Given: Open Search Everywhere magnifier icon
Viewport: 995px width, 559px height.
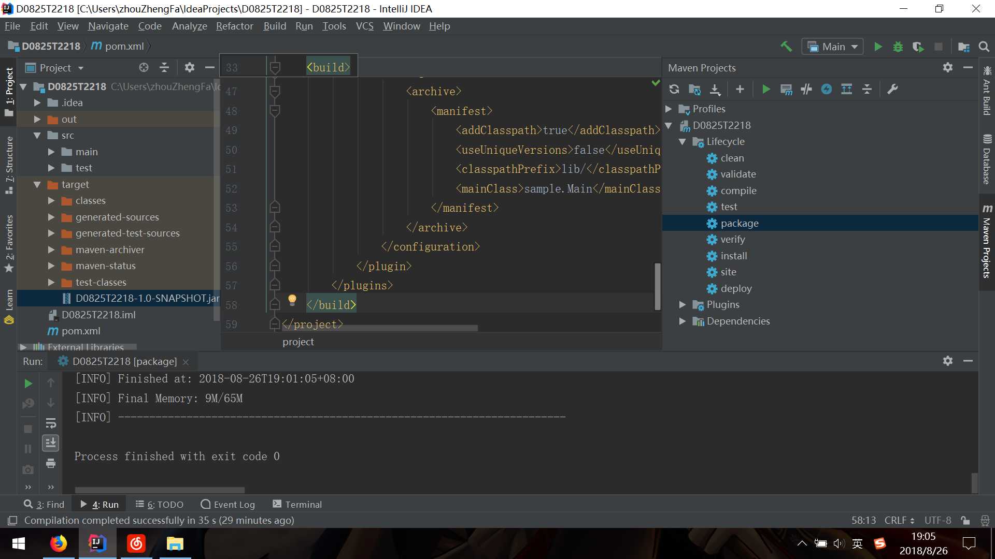Looking at the screenshot, I should coord(984,47).
